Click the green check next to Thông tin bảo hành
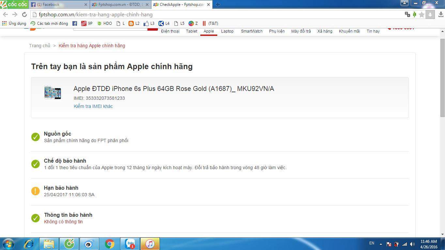The height and width of the screenshot is (250, 445). pos(36,218)
